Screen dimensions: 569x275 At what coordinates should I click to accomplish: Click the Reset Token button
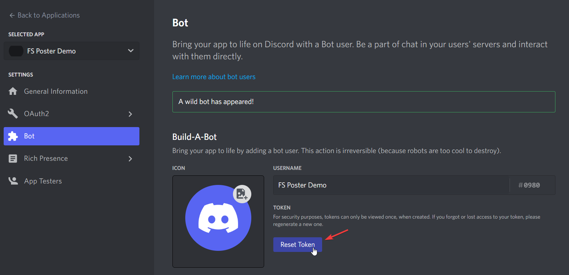point(298,245)
